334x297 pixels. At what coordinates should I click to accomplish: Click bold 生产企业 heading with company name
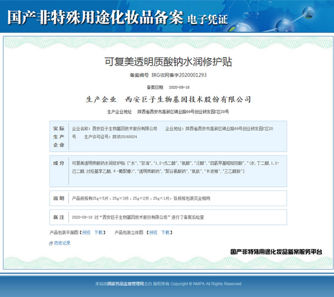[x=168, y=99]
